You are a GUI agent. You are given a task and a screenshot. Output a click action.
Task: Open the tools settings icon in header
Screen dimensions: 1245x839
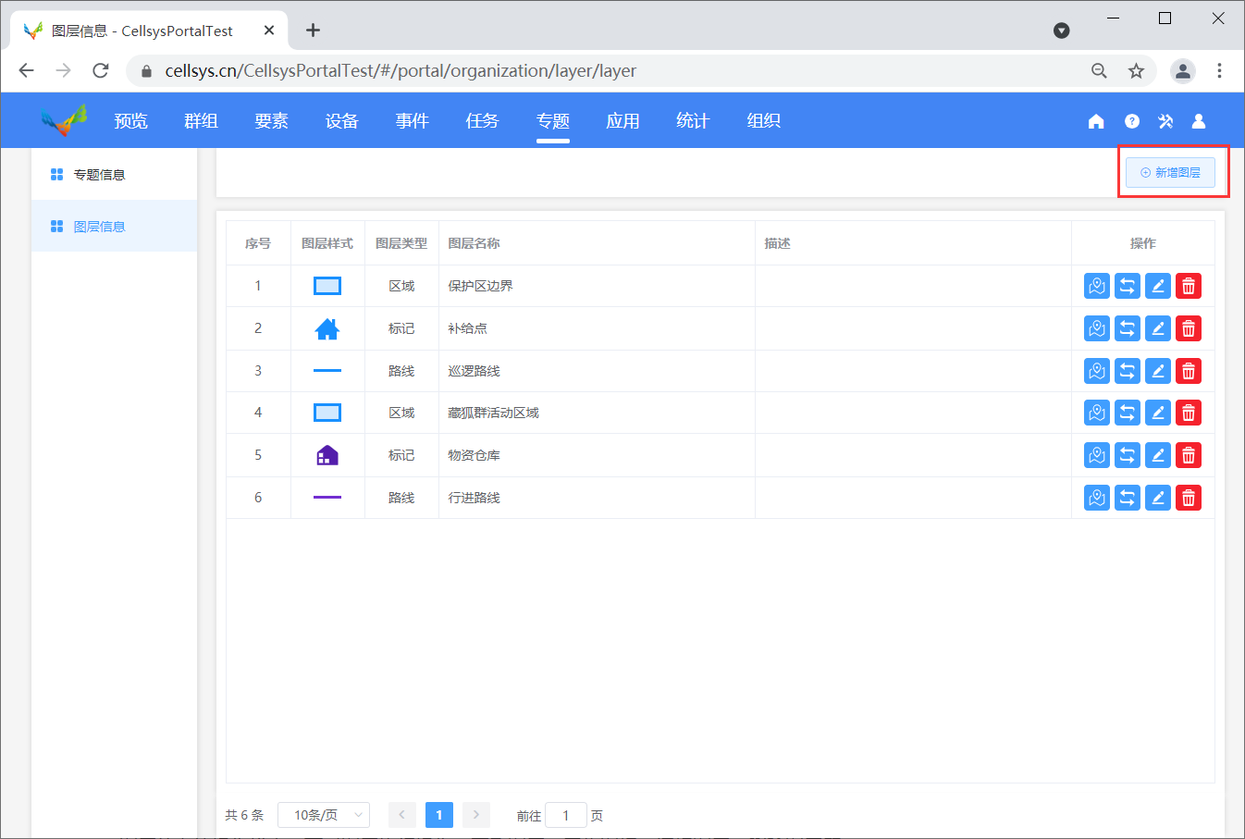1165,121
